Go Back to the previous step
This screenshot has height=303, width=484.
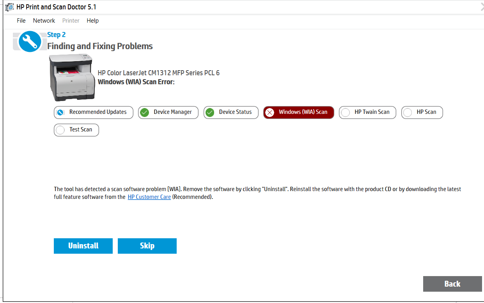[x=452, y=284]
